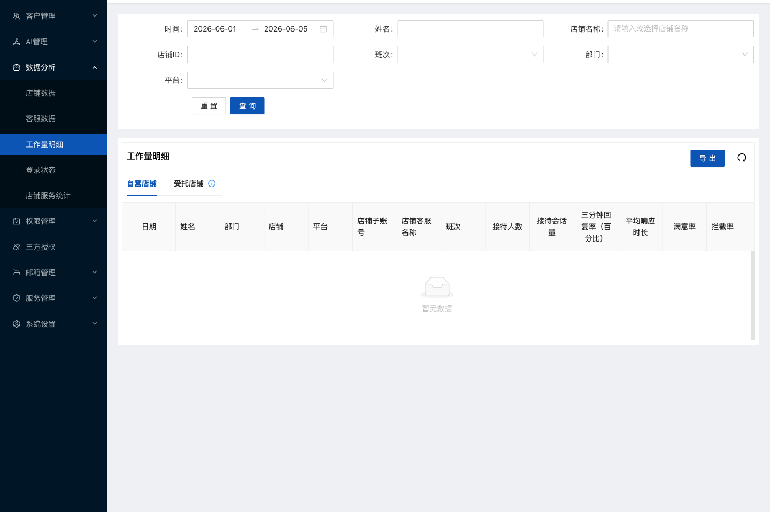Screen dimensions: 770x512
Task: Open the 部门 dropdown
Action: coord(681,55)
